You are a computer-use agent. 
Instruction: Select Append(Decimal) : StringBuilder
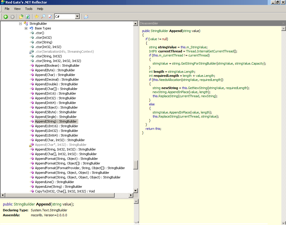tap(57, 79)
